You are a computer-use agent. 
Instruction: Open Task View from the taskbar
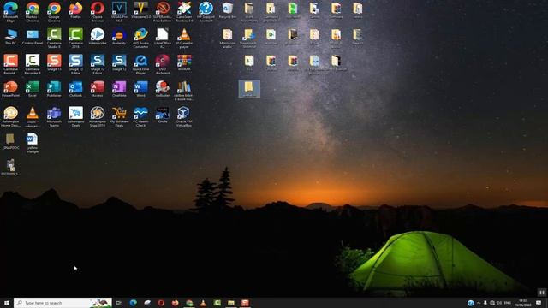(x=119, y=303)
